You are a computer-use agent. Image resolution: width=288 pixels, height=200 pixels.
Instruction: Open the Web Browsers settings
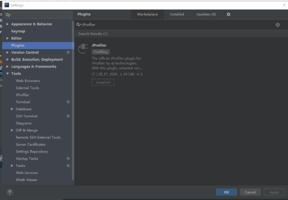[x=28, y=81]
